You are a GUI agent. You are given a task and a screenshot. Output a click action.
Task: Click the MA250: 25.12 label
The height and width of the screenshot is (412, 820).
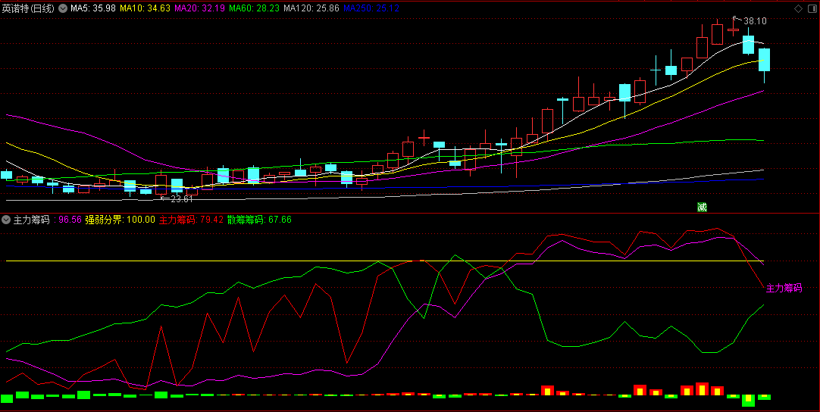[371, 8]
